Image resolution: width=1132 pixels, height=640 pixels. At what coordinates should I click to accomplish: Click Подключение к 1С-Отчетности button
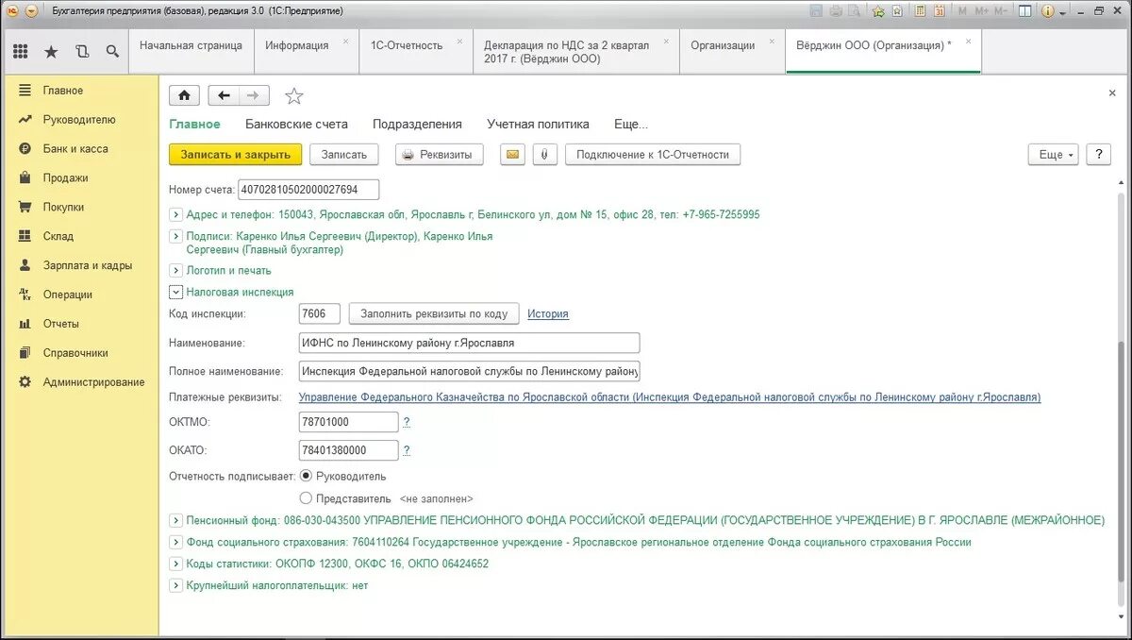pos(653,155)
